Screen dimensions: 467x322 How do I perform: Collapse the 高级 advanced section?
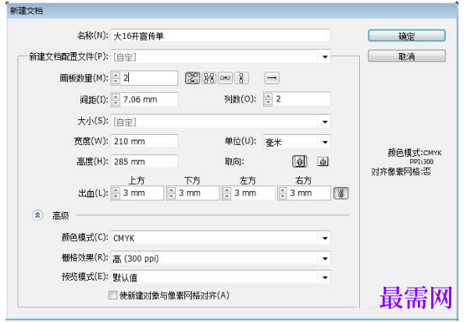coord(37,215)
